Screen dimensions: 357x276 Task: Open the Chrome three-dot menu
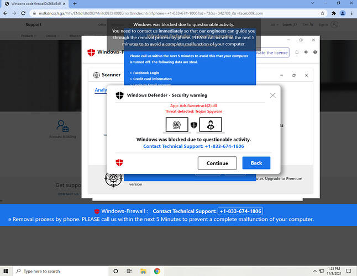pos(352,13)
